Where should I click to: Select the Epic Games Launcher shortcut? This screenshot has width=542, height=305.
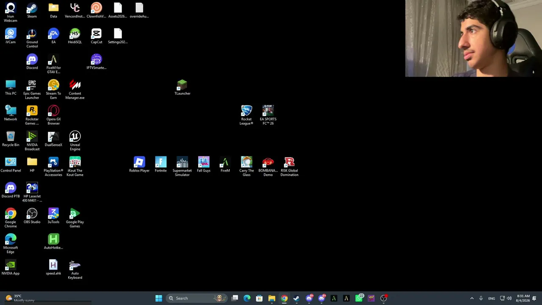pos(32,90)
